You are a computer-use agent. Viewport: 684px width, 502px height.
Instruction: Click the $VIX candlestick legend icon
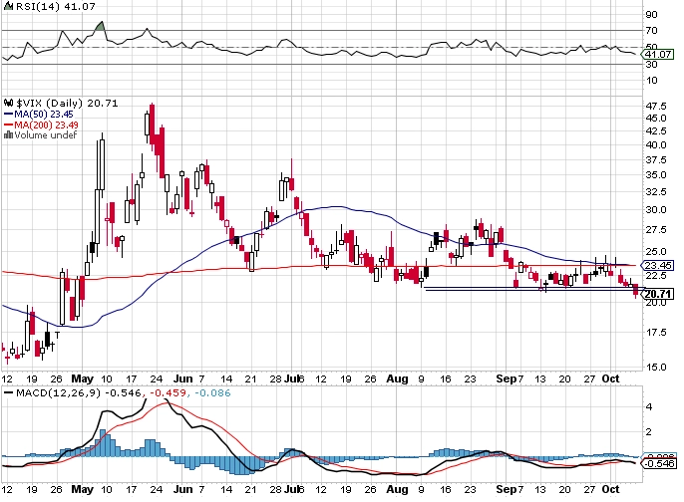tap(7, 103)
